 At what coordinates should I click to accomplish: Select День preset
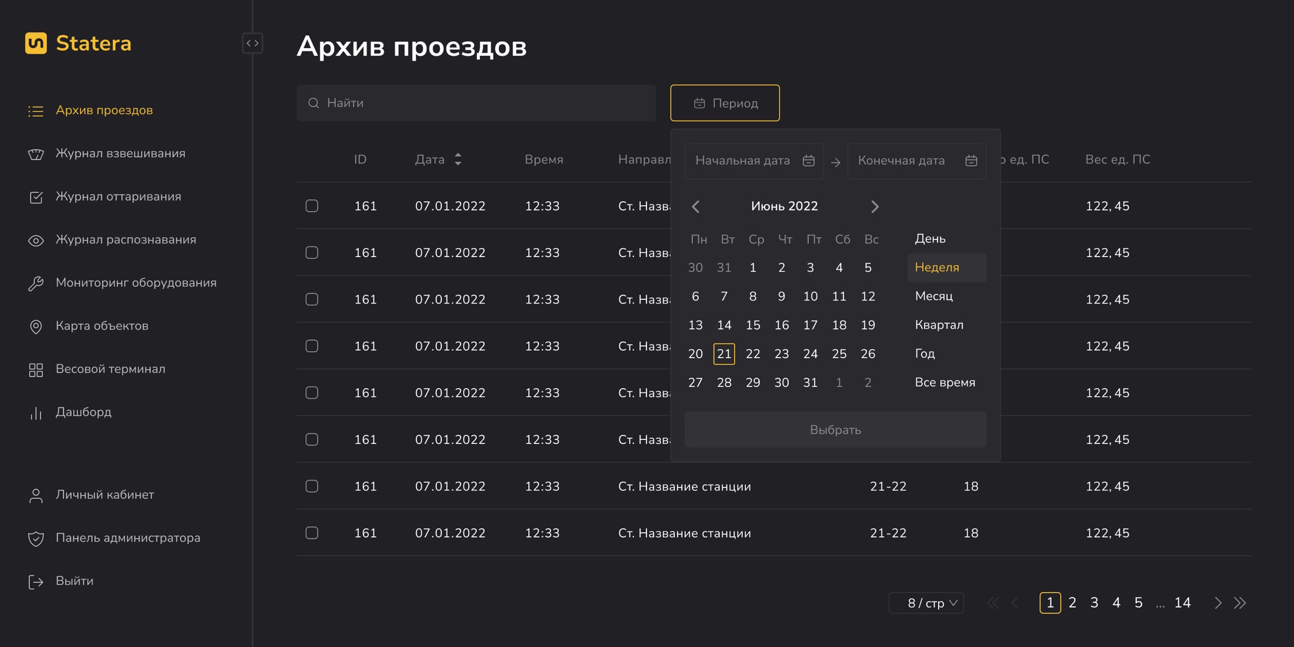946,239
